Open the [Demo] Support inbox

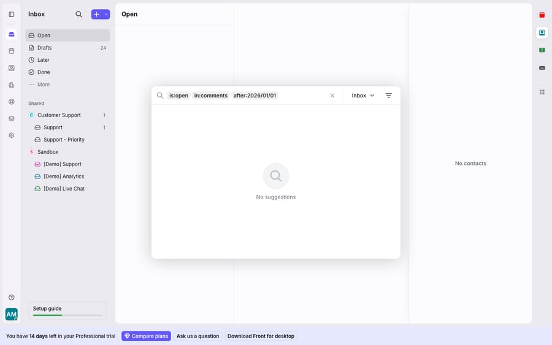[67, 164]
